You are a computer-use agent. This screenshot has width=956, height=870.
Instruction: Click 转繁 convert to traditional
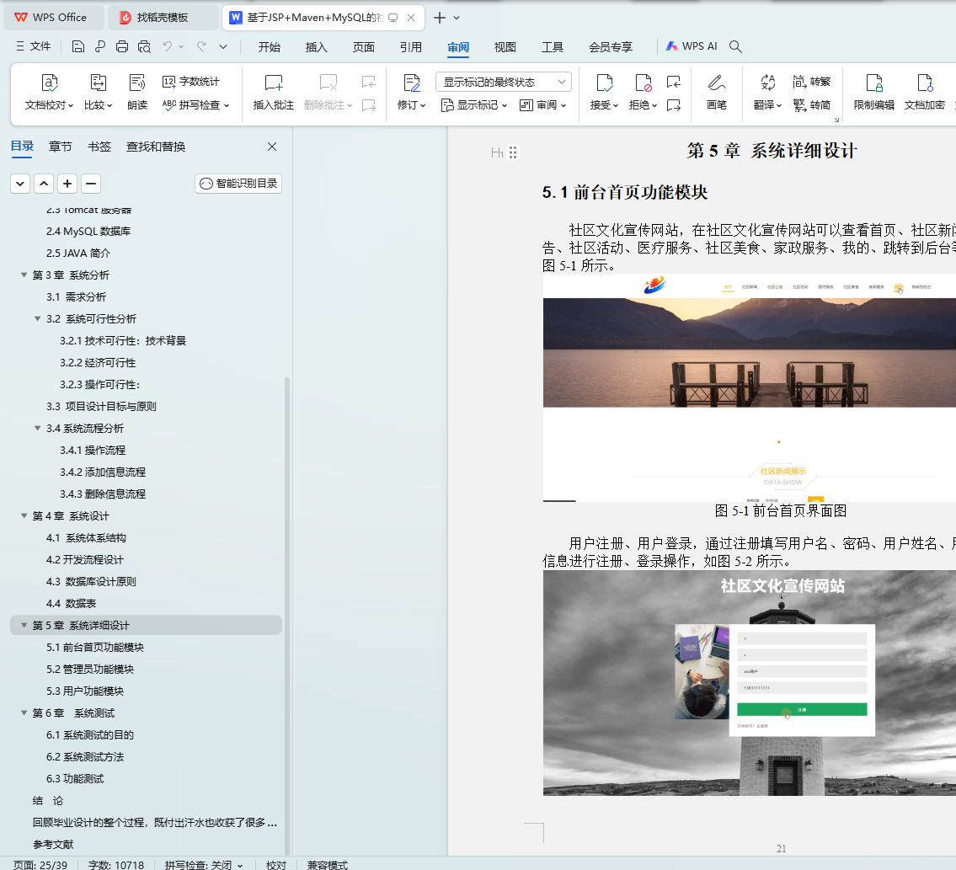click(811, 82)
